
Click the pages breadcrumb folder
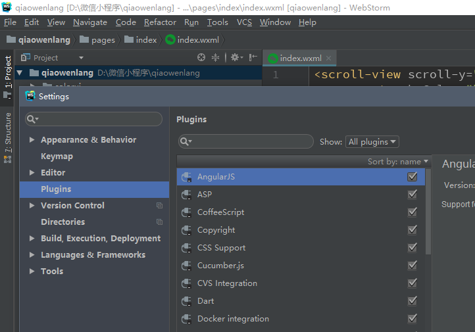pyautogui.click(x=97, y=39)
